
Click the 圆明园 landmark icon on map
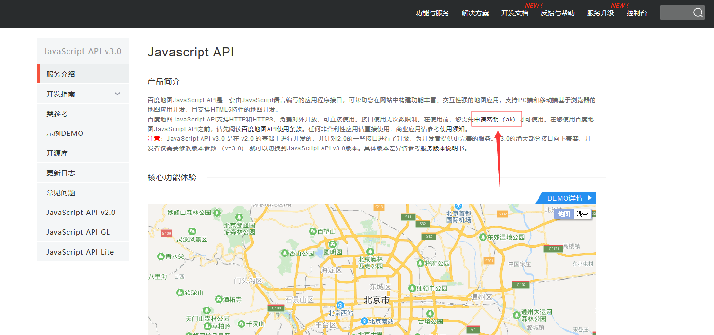[x=333, y=244]
